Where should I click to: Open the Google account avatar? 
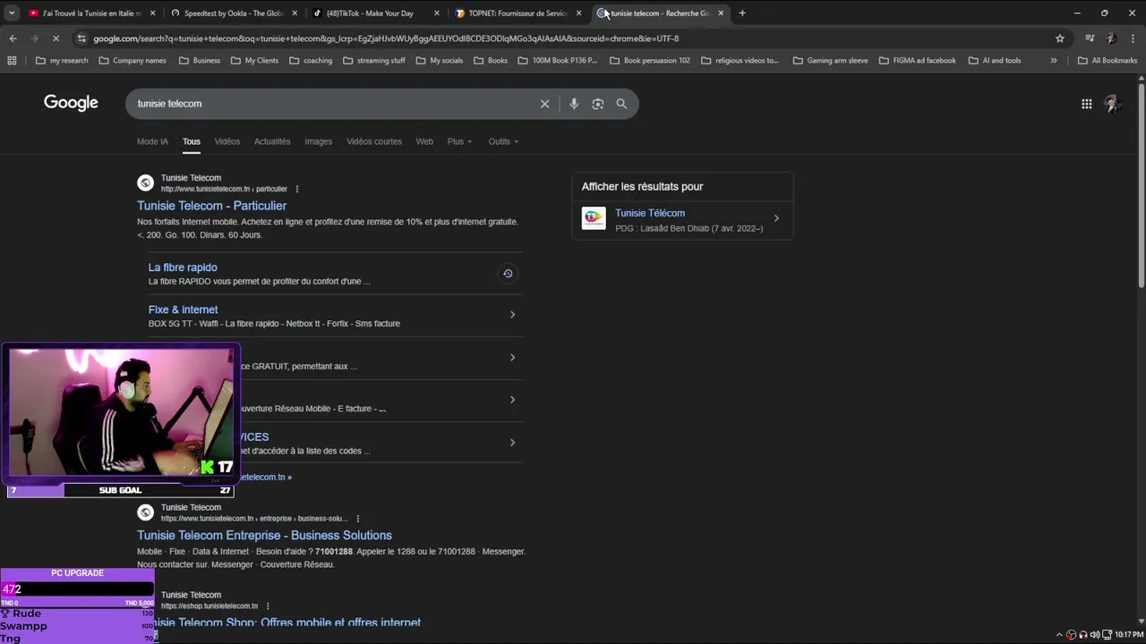coord(1112,104)
